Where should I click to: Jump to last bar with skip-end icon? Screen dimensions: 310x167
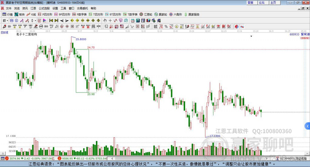(56, 21)
